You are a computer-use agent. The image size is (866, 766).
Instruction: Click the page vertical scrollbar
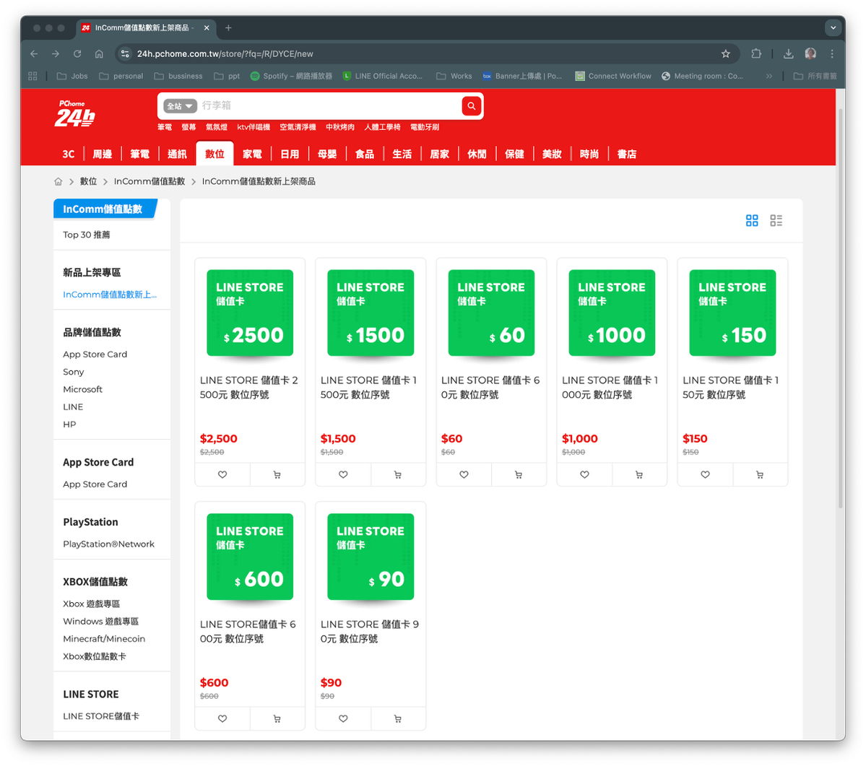coord(841,309)
